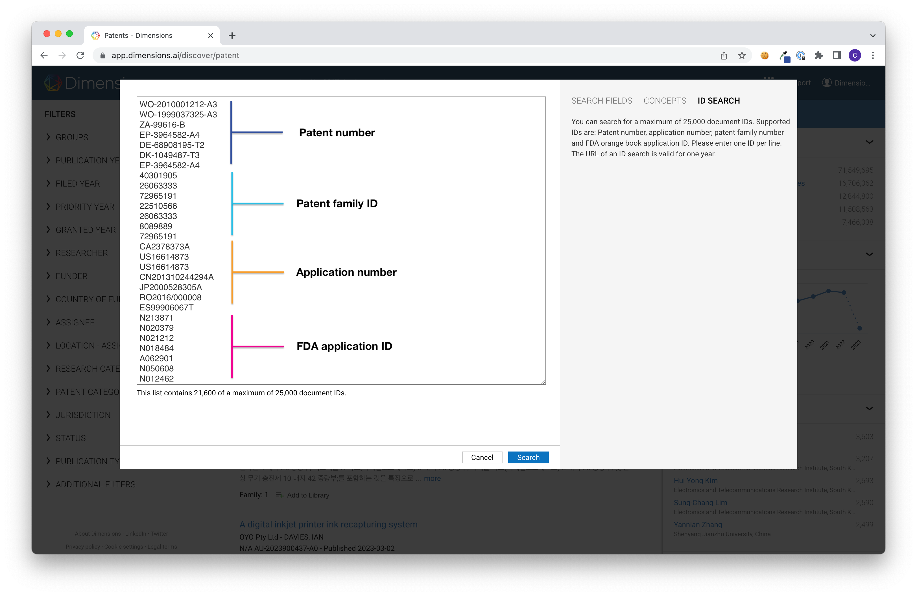Switch to the CONCEPTS tab
Viewport: 917px width, 596px height.
click(x=665, y=100)
